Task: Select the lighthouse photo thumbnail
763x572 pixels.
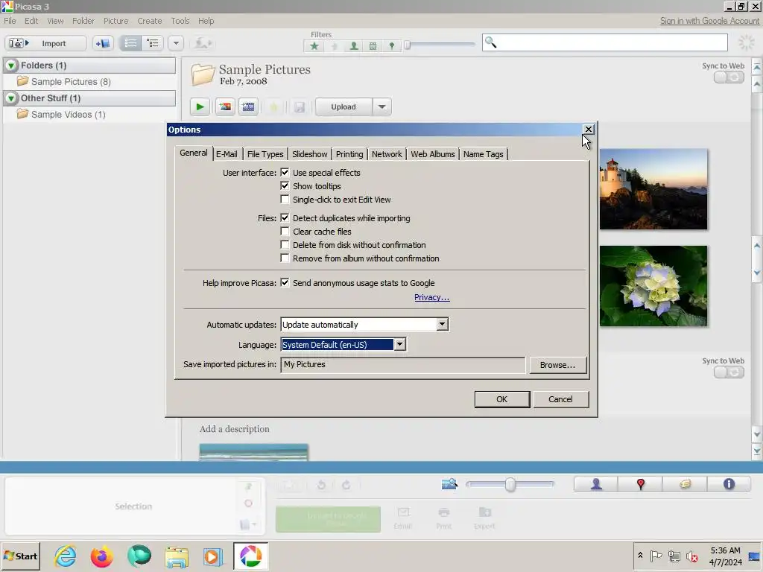Action: [x=653, y=189]
